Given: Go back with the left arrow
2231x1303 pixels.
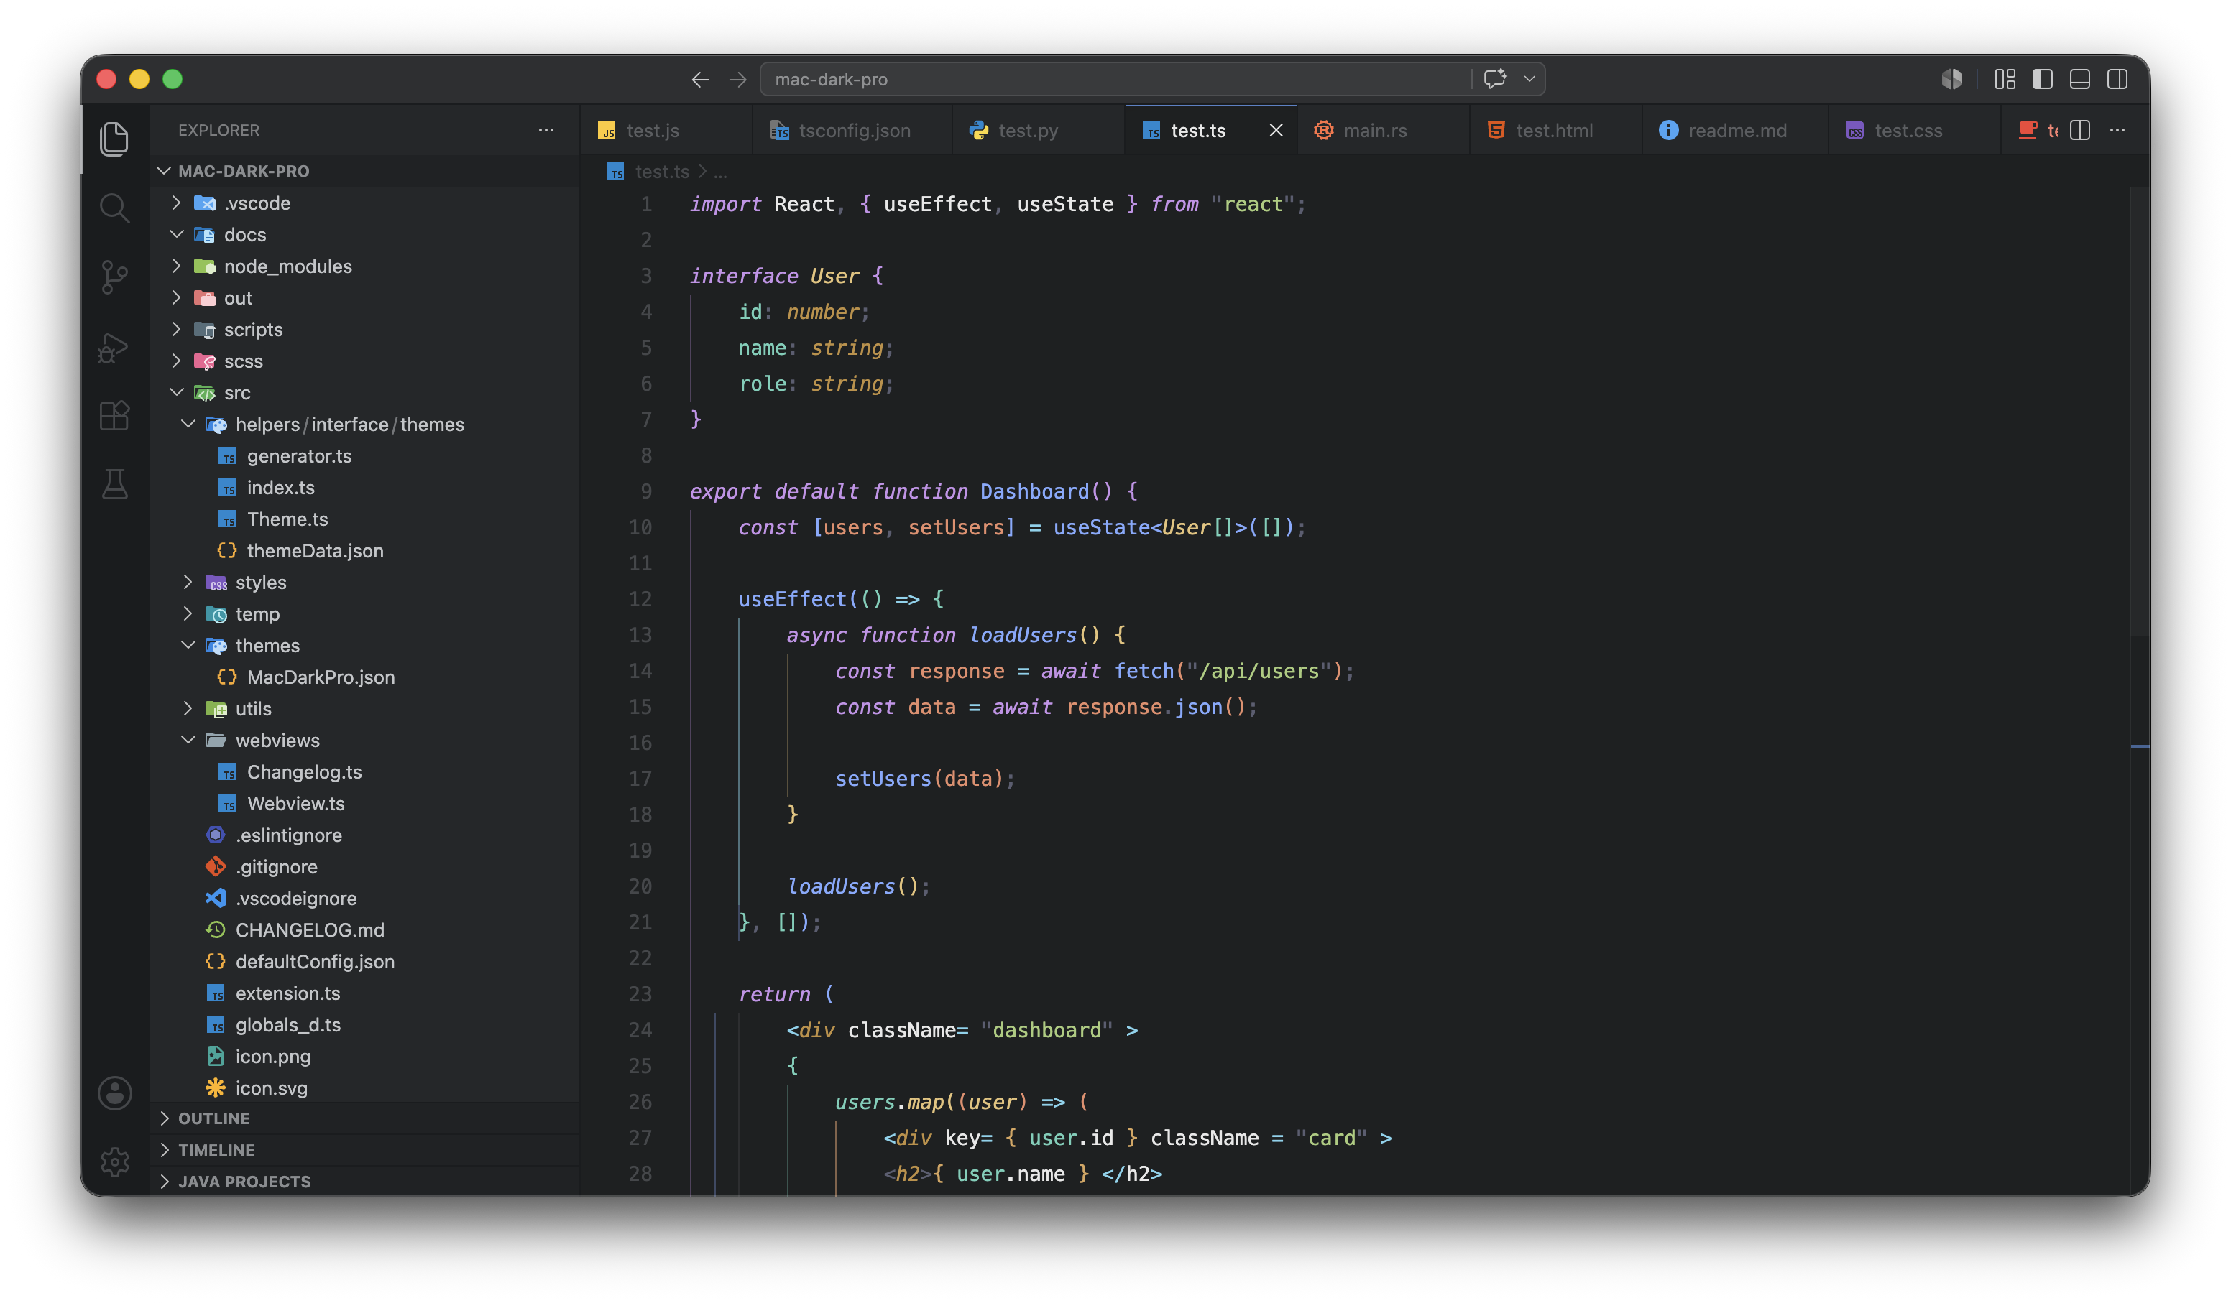Looking at the screenshot, I should 700,80.
